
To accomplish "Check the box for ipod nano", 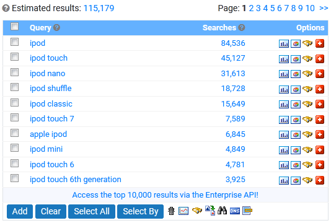I will point(14,72).
